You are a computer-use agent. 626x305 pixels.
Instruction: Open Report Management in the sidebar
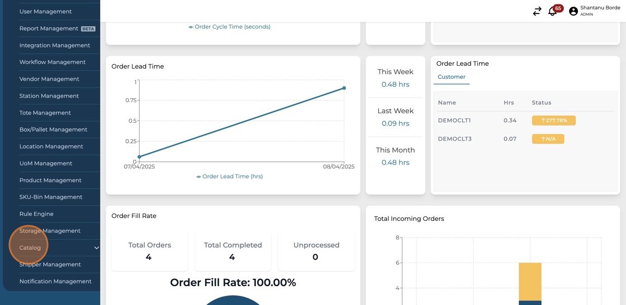click(49, 28)
